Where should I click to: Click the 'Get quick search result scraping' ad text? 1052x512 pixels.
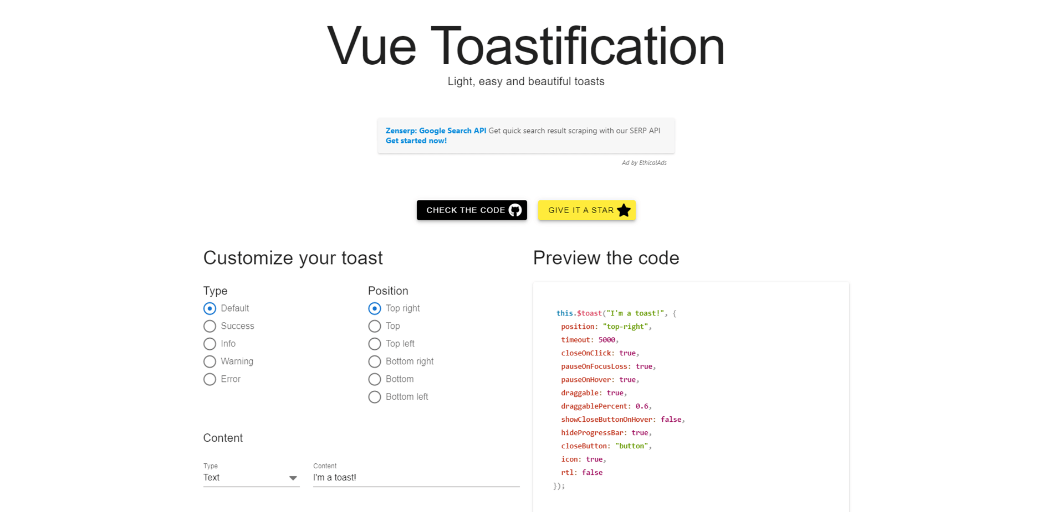point(574,131)
